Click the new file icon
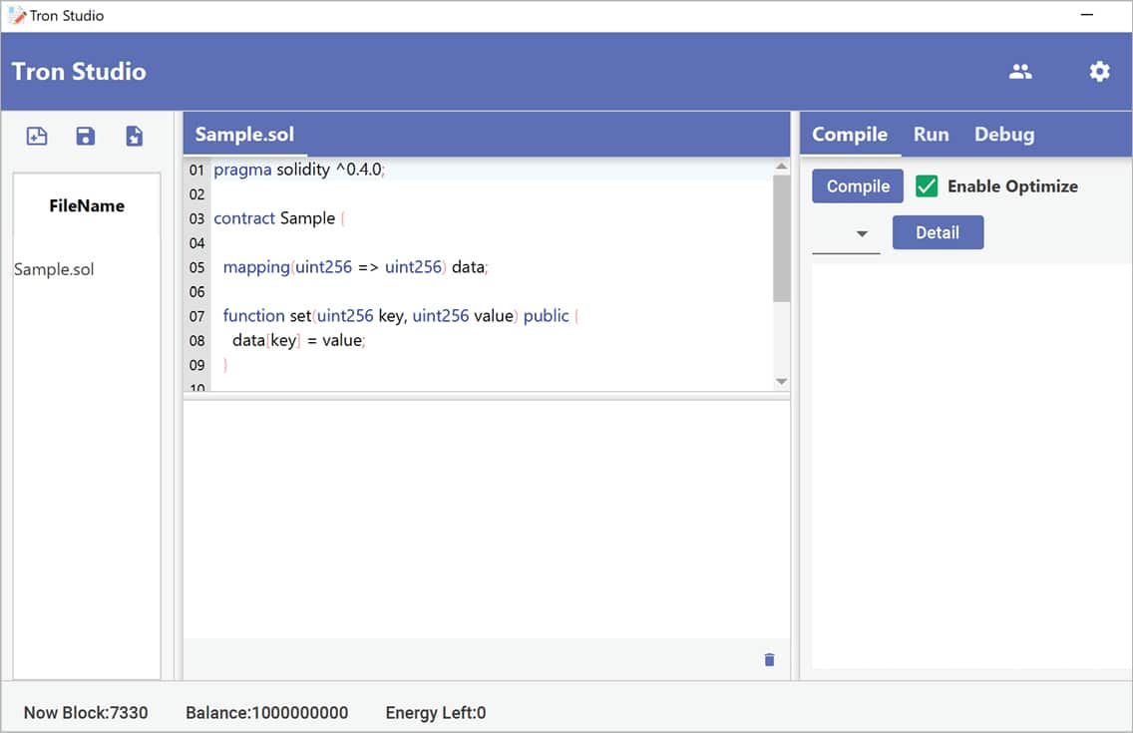The height and width of the screenshot is (733, 1133). [x=37, y=137]
